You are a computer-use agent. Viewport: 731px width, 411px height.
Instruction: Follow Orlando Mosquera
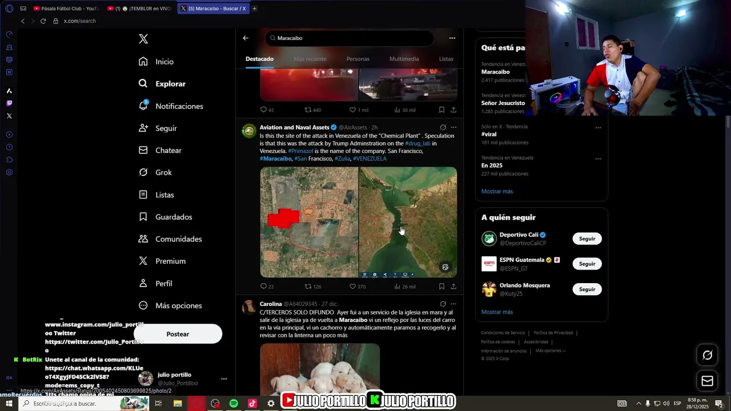[587, 289]
